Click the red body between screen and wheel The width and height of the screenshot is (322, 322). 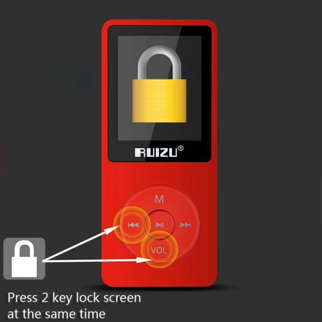click(x=159, y=173)
